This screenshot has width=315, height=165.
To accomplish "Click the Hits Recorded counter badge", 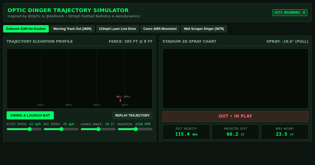I will (x=290, y=13).
